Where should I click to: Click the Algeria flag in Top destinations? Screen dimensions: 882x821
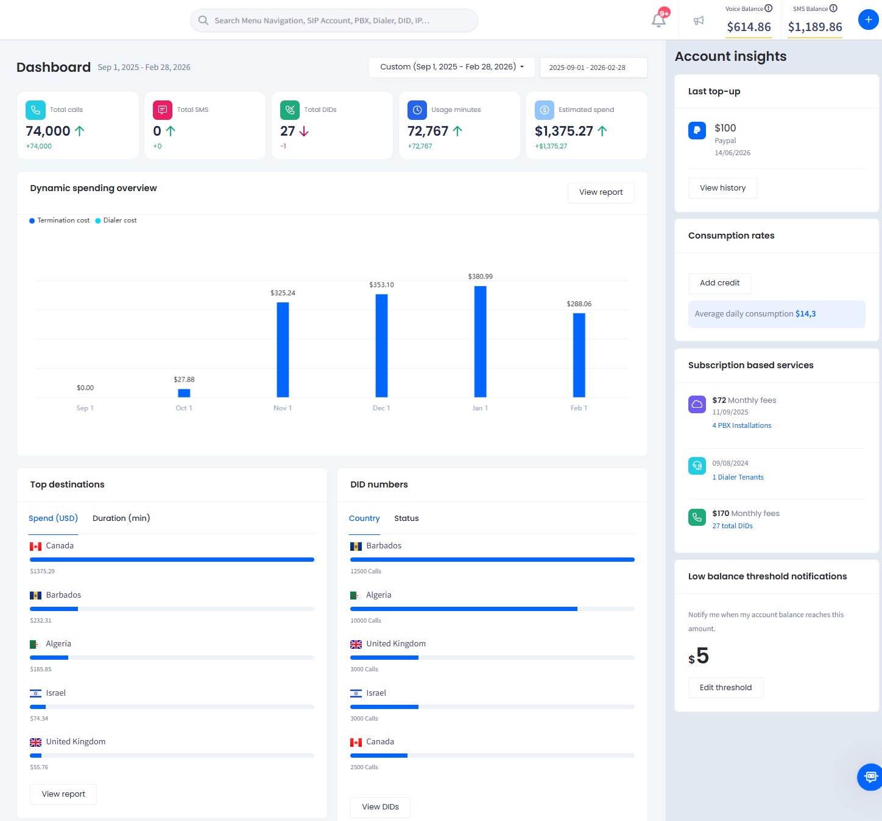click(x=36, y=645)
